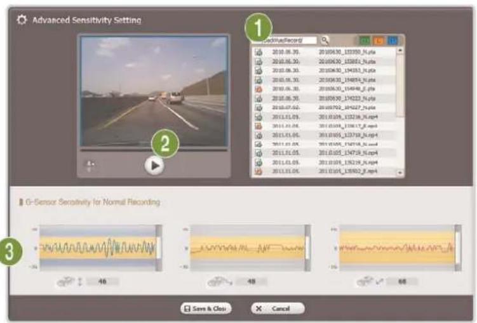Click file name 20100702_104227_N
Screen dimensions: 477x323
pyautogui.click(x=347, y=108)
